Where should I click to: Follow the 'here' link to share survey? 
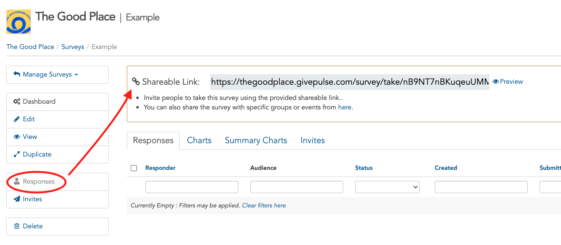coord(345,107)
